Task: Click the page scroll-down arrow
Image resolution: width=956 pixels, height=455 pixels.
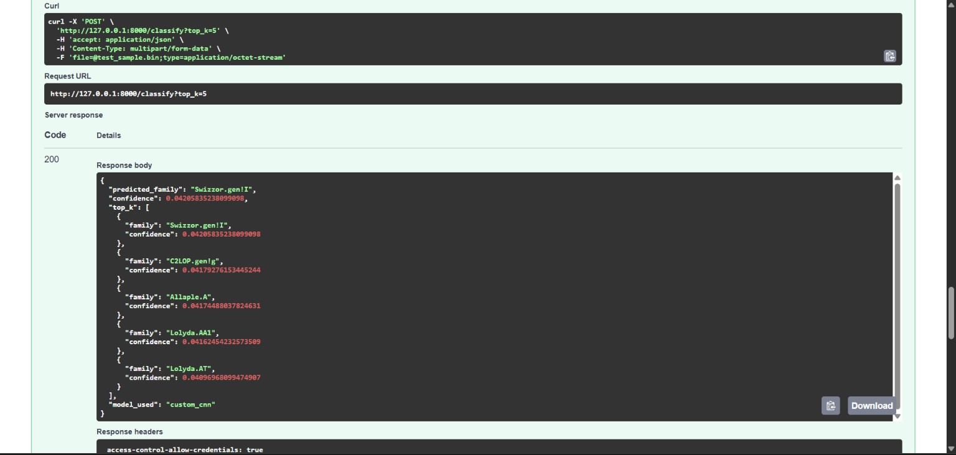Action: point(951,448)
